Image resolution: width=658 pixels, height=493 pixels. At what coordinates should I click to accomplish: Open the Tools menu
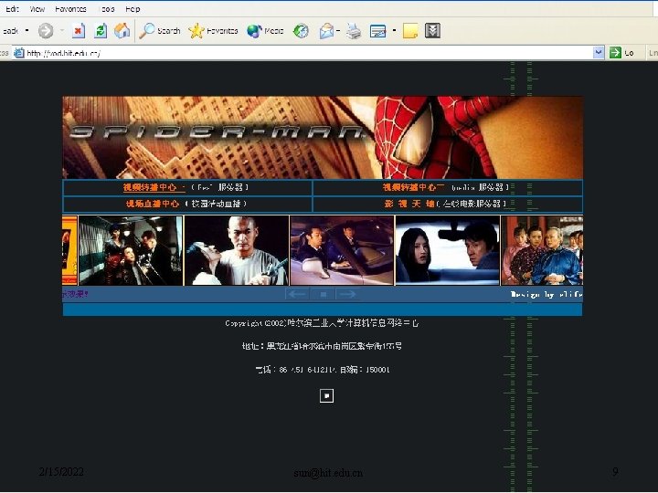[x=106, y=9]
